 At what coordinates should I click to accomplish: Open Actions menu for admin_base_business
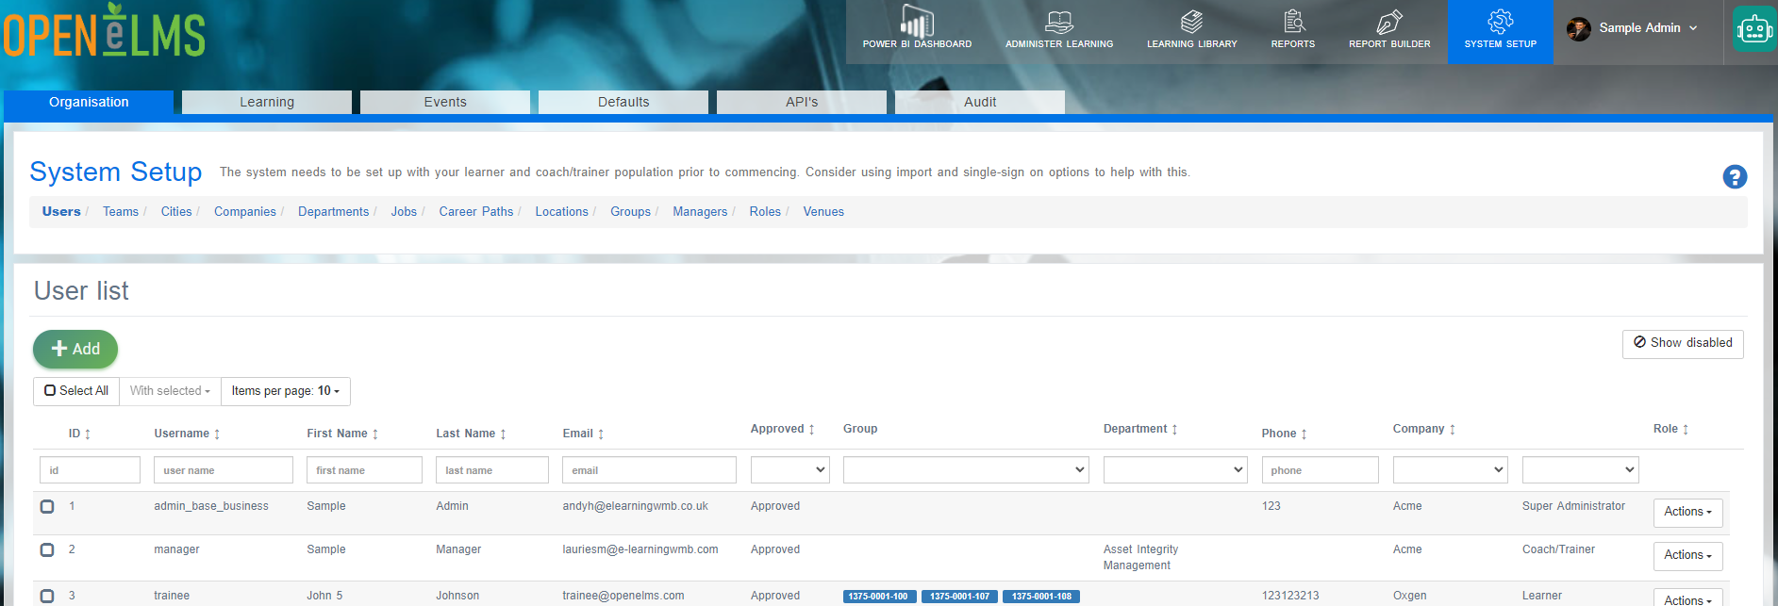point(1688,513)
